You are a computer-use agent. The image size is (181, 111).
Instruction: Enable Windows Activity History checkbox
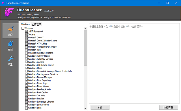point(26,56)
